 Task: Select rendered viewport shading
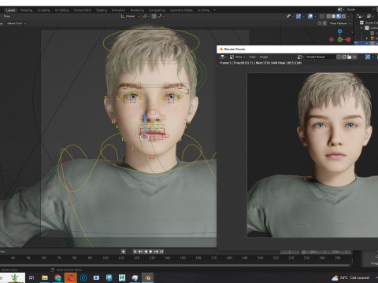[343, 17]
